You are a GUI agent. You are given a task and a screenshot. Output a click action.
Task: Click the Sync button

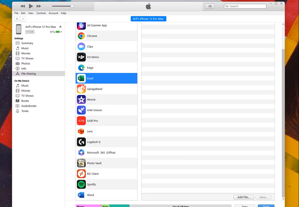(244, 206)
